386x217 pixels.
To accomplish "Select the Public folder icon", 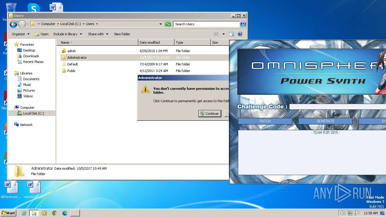I will click(x=64, y=71).
